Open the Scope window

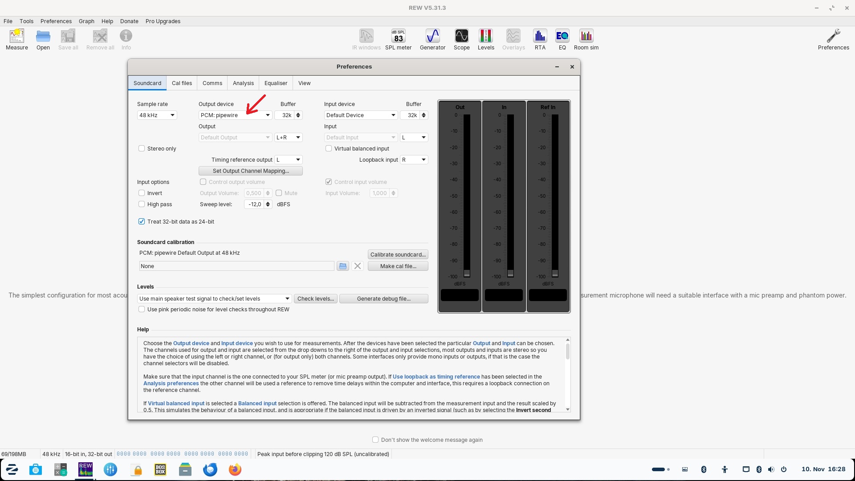coord(461,39)
